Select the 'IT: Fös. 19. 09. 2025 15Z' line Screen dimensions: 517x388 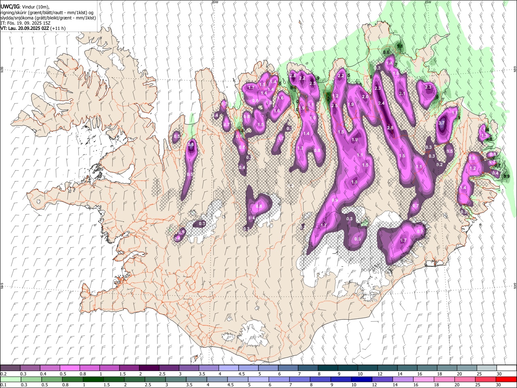tap(25, 23)
